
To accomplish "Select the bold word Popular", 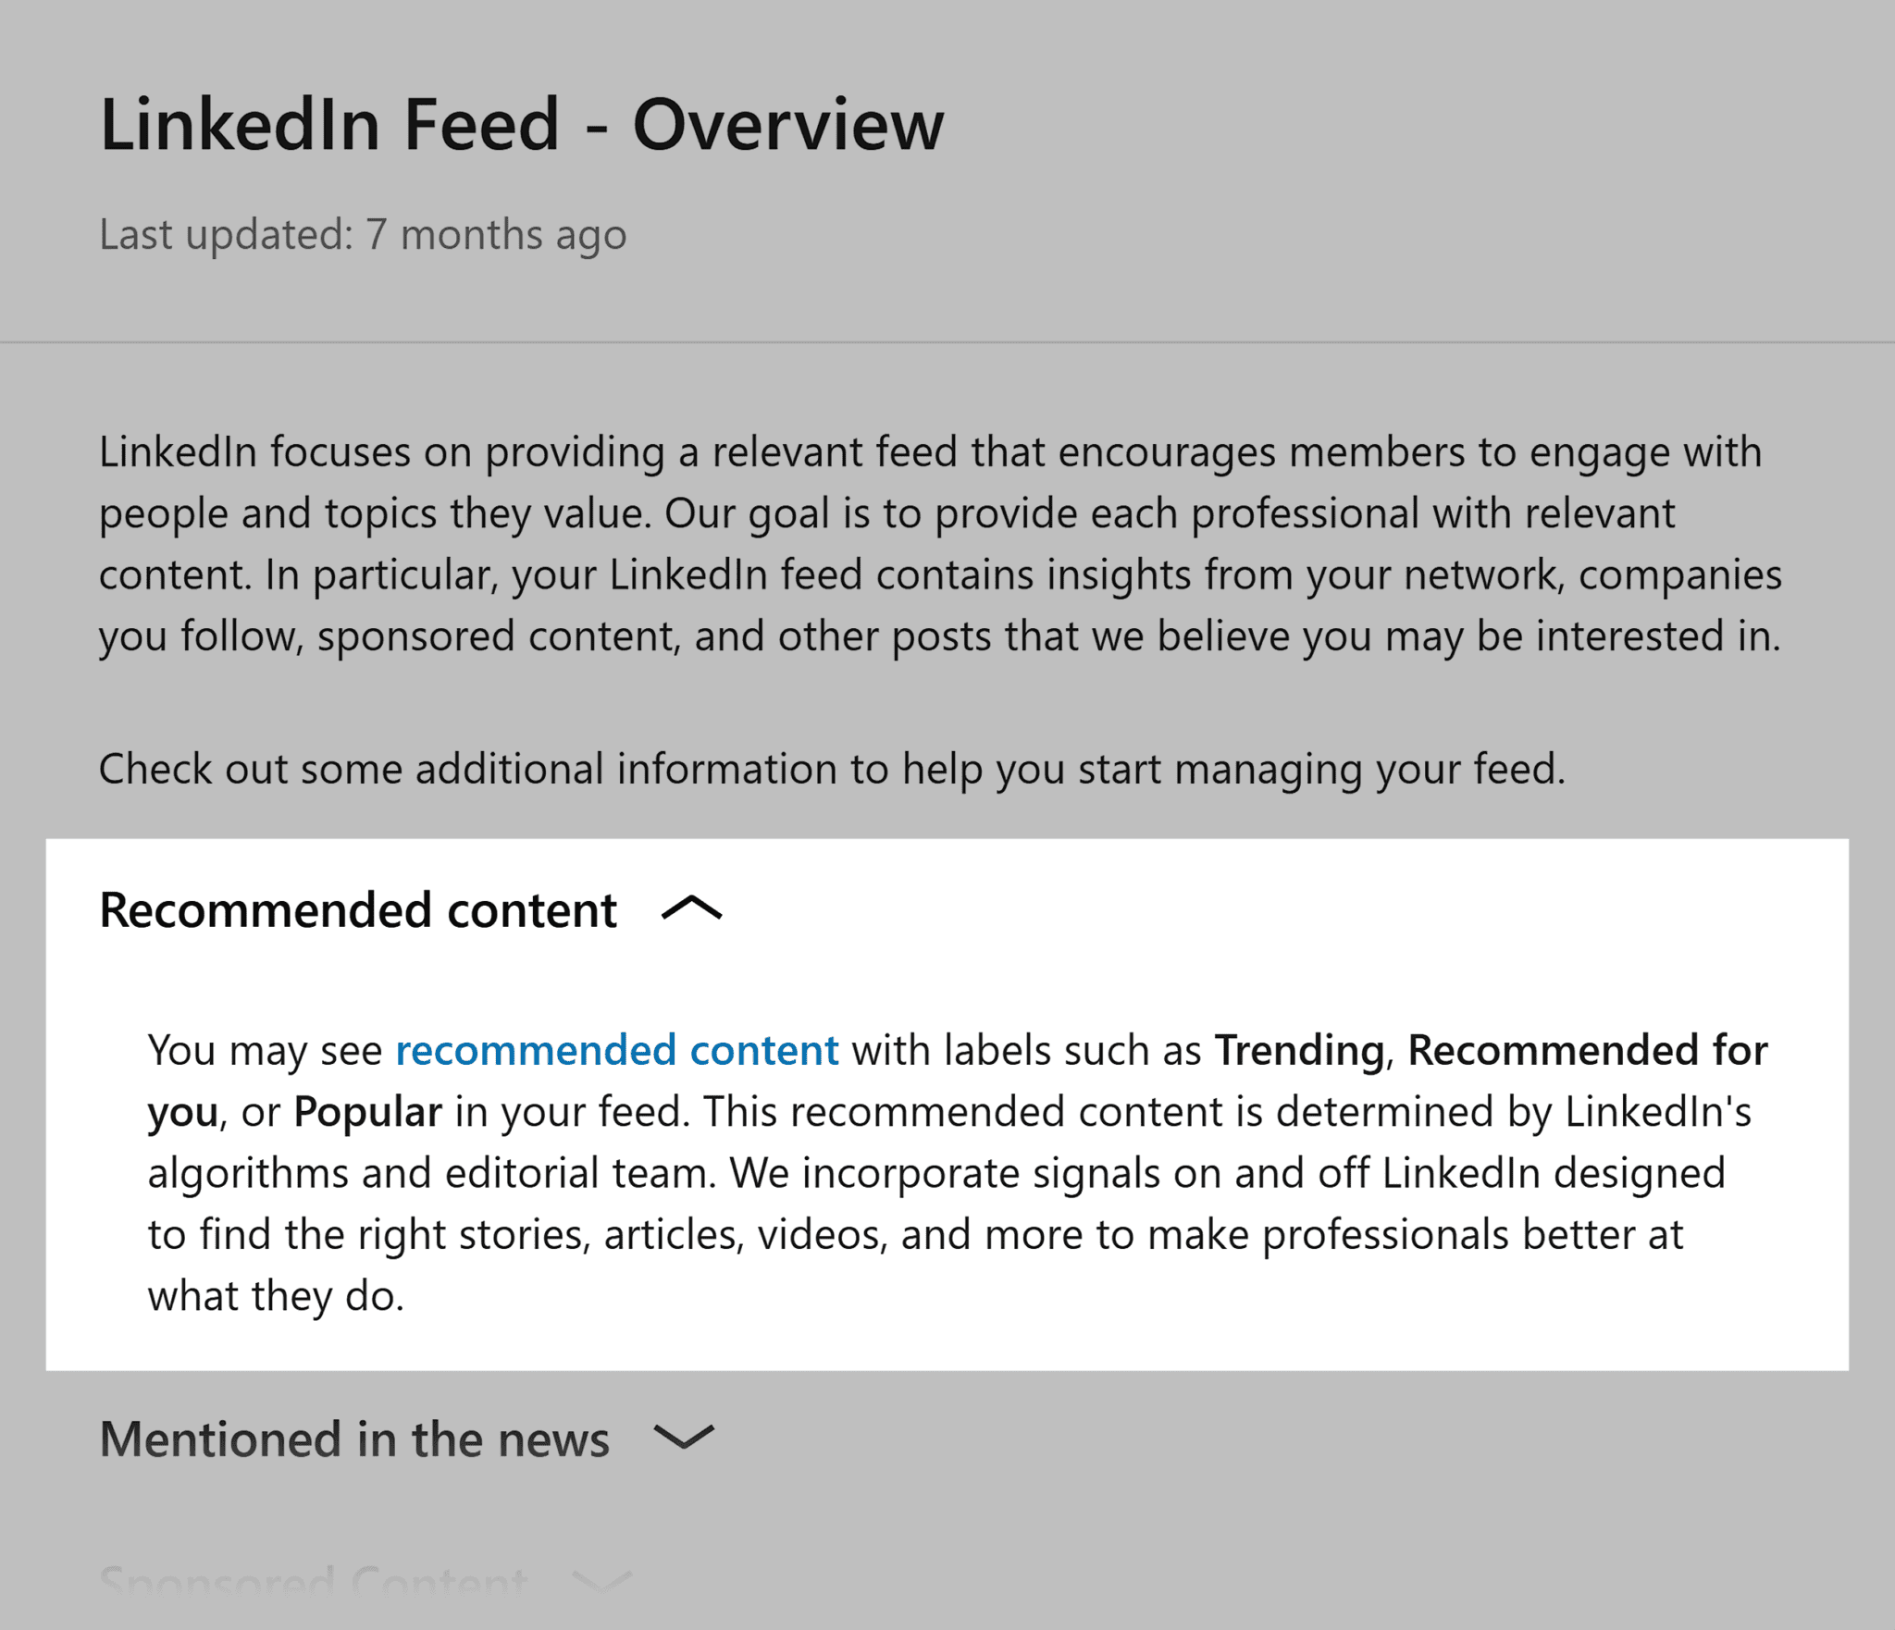I will 368,1111.
